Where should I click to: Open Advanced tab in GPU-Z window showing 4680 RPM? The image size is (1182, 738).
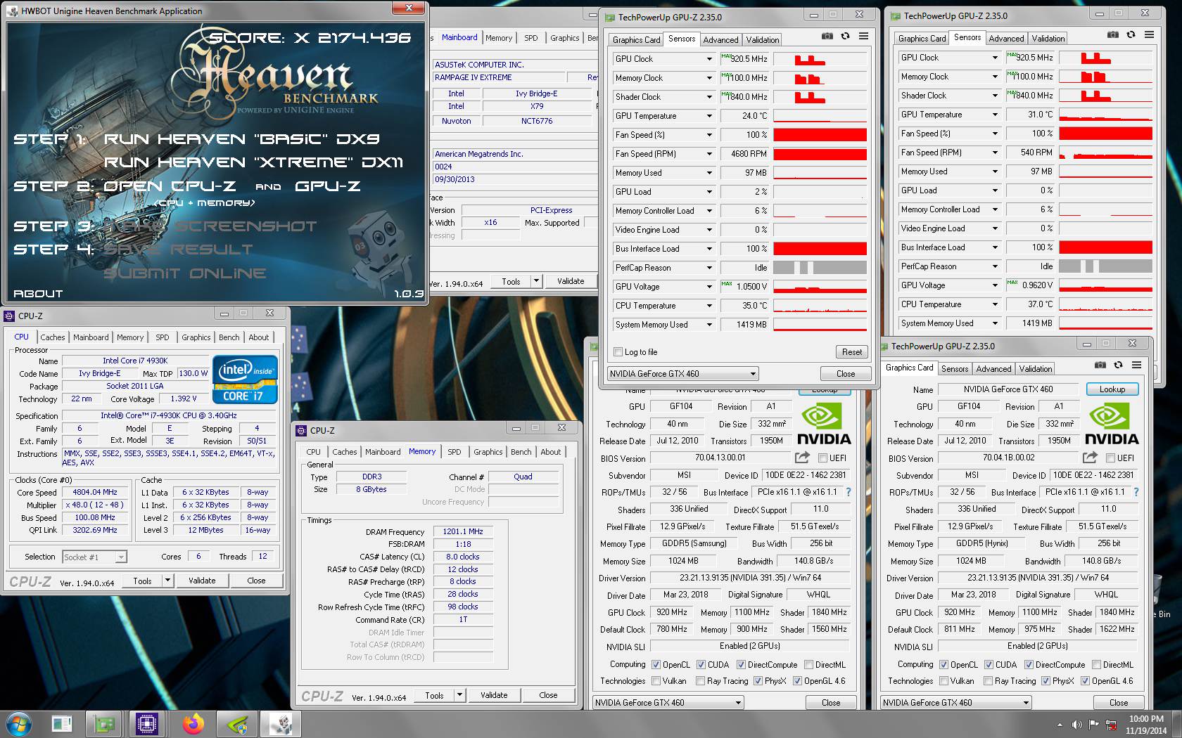(720, 40)
